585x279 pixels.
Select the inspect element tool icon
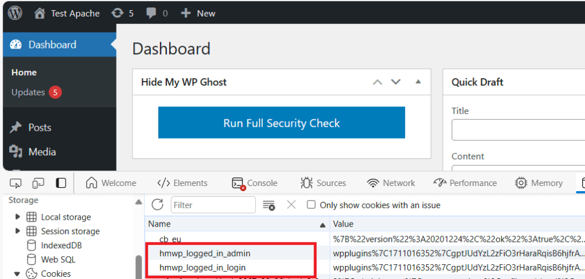[15, 183]
